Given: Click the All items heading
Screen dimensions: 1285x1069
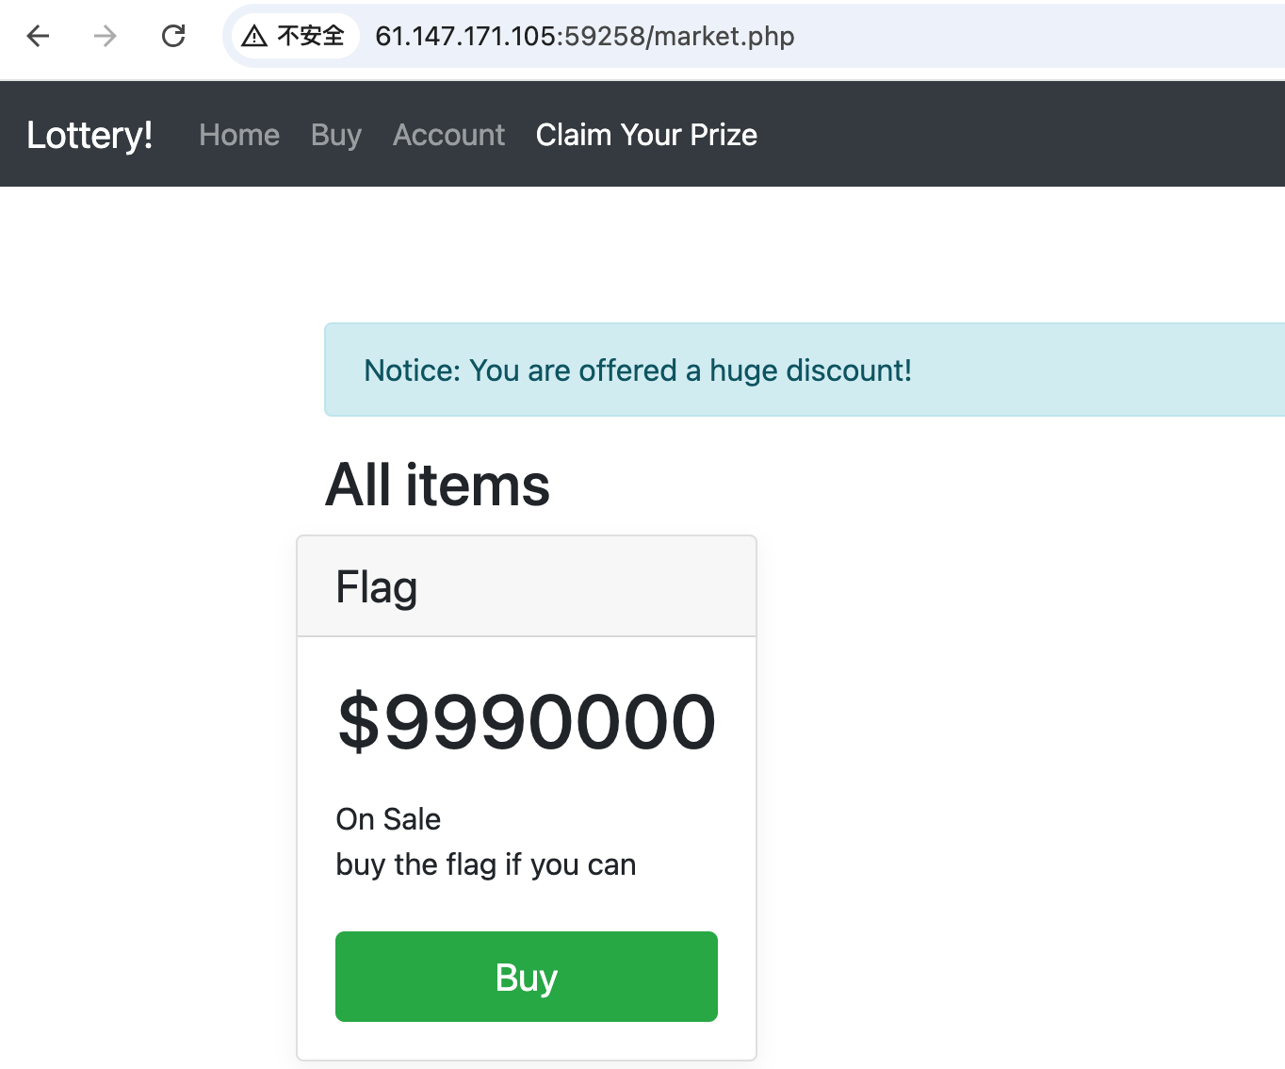Looking at the screenshot, I should 437,485.
